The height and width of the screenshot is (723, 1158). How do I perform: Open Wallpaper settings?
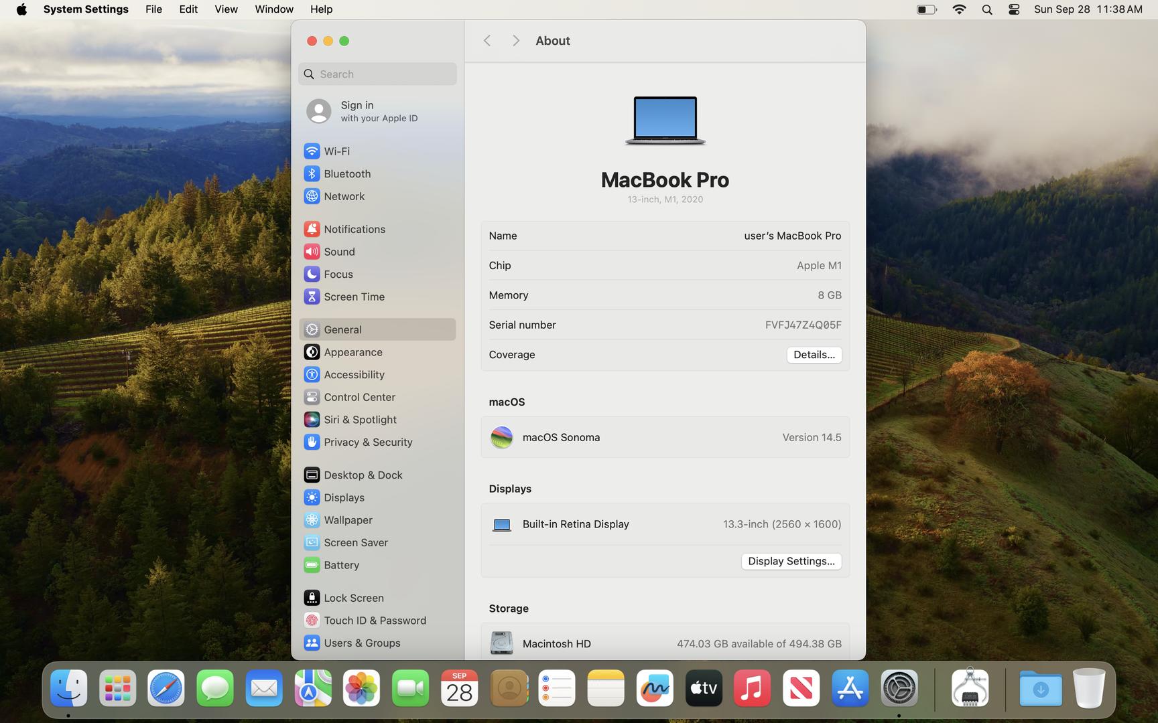coord(377,520)
